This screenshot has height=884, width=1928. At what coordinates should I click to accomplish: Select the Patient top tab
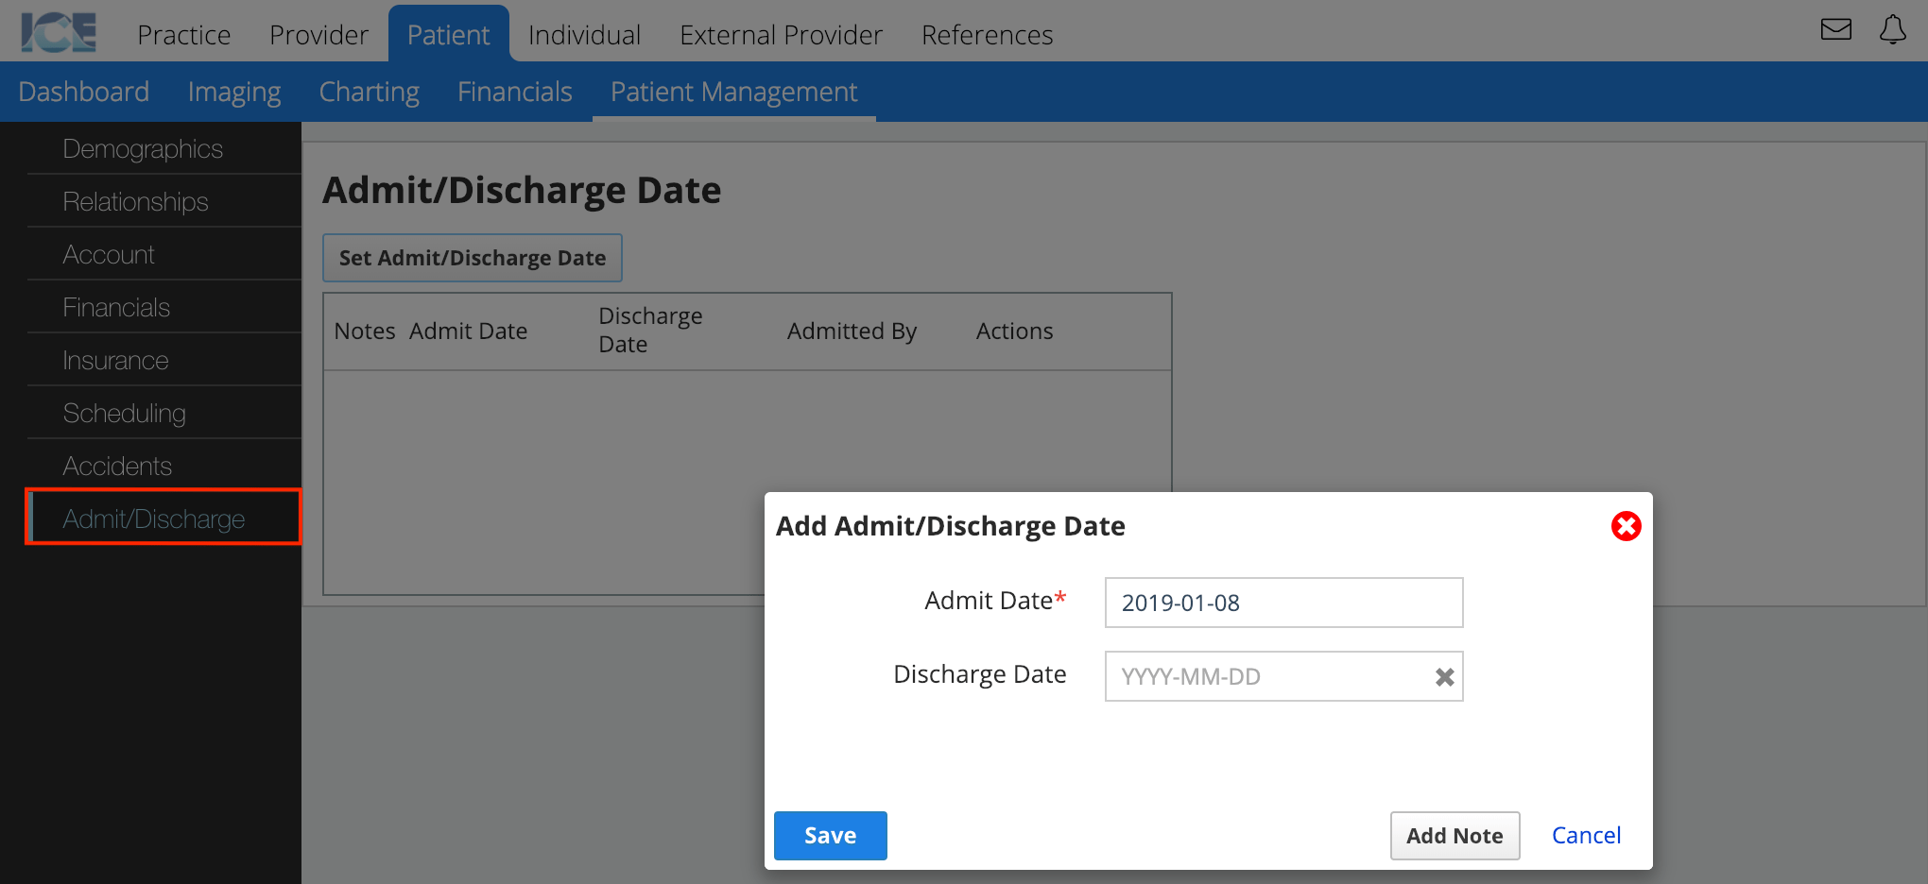tap(448, 35)
